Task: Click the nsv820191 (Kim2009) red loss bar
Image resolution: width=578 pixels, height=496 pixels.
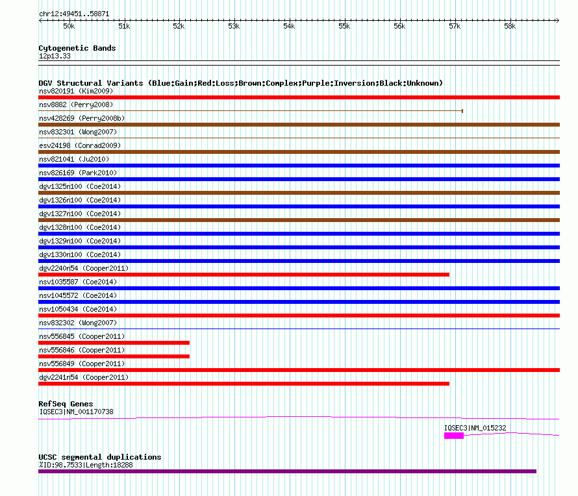Action: pos(299,97)
